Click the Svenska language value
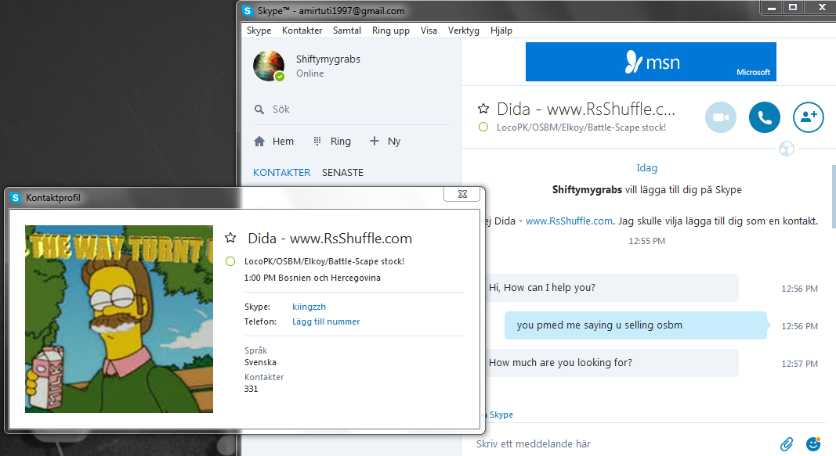This screenshot has width=836, height=456. [260, 362]
